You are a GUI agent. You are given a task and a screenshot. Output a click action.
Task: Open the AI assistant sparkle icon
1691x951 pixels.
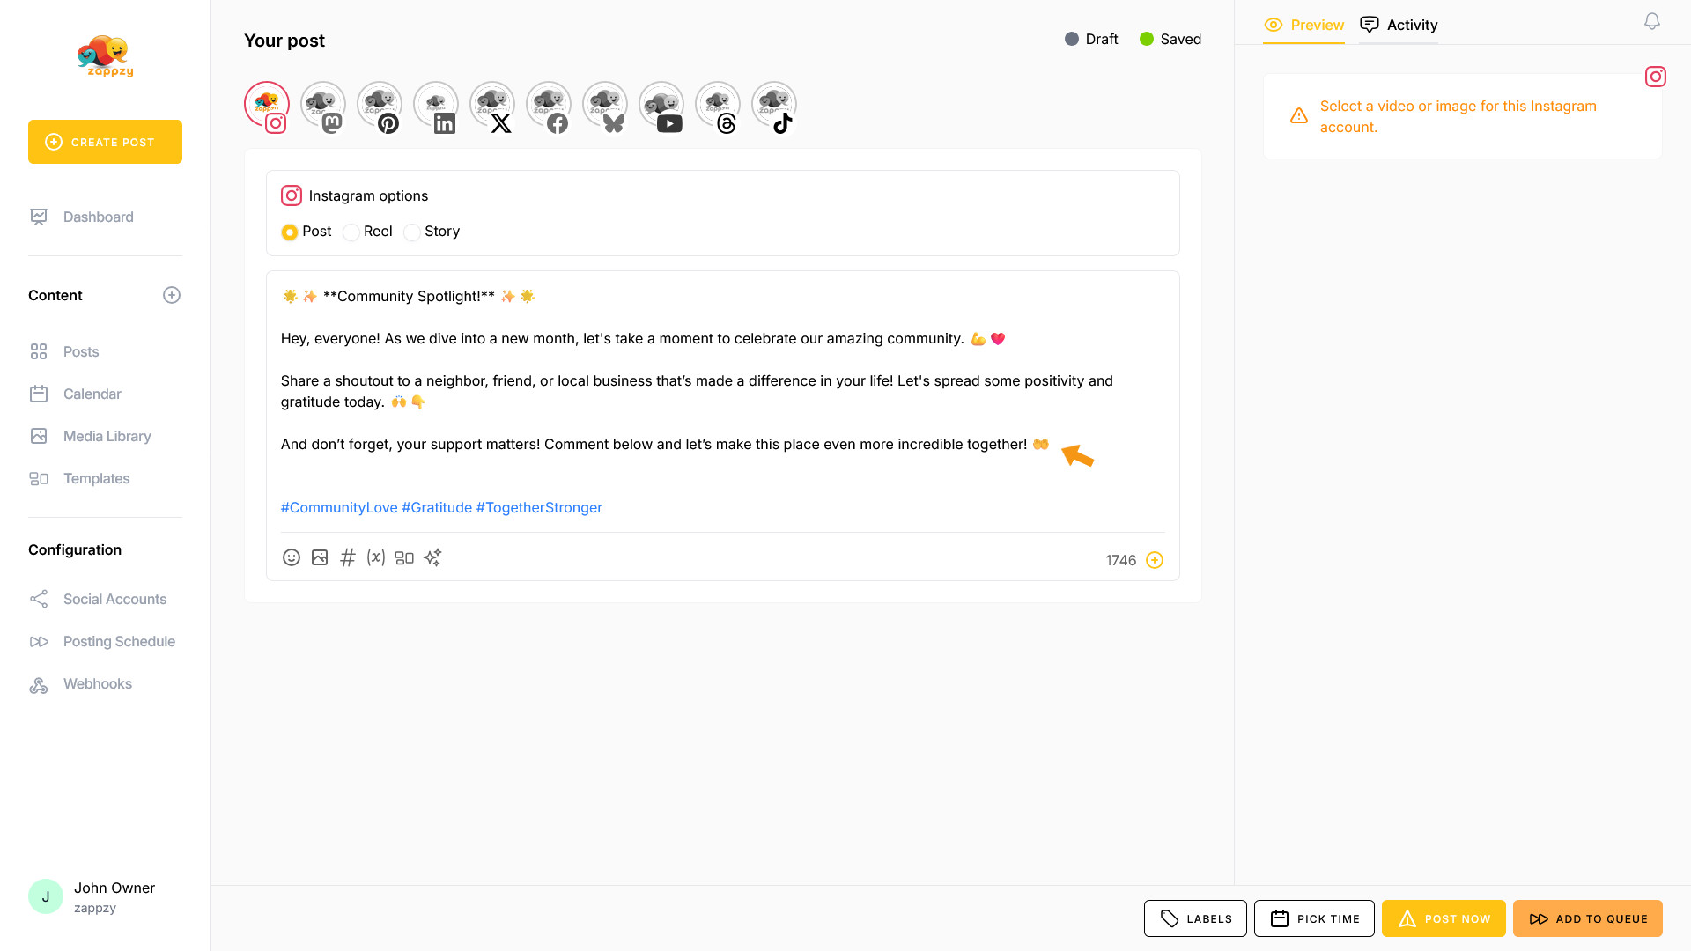(432, 557)
